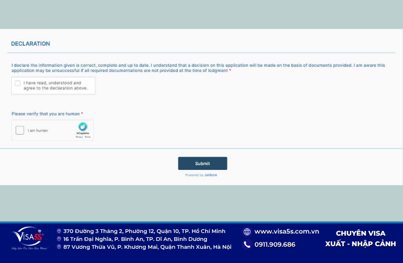Screen dimensions: 403x263
Task: Click the phone handset icon
Action: (x=247, y=245)
